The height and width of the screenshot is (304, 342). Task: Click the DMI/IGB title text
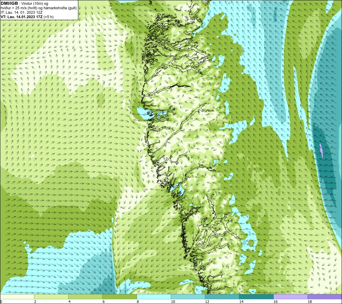tap(9, 3)
